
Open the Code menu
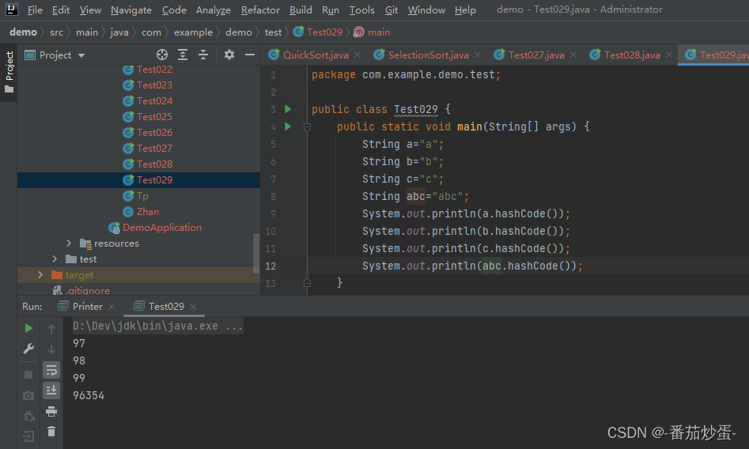(174, 9)
